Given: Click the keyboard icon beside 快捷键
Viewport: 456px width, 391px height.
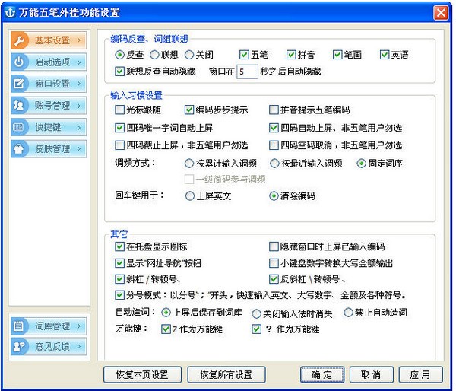Looking at the screenshot, I should point(21,126).
